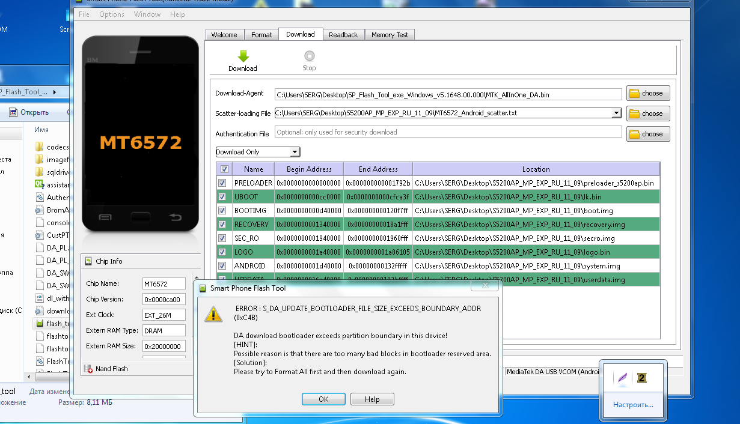The height and width of the screenshot is (424, 740).
Task: Click the green Download arrow icon
Action: pos(243,56)
